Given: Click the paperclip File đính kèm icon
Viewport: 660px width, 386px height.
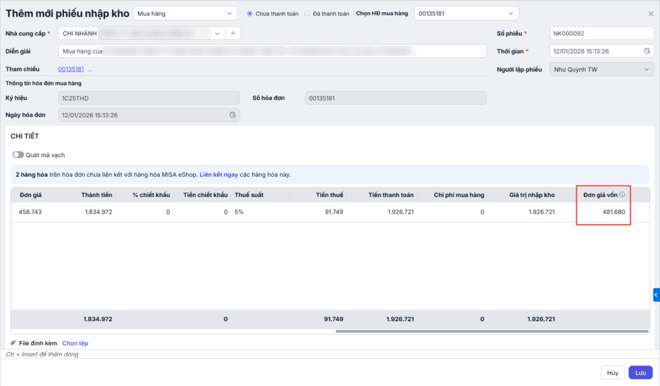Looking at the screenshot, I should (14, 344).
